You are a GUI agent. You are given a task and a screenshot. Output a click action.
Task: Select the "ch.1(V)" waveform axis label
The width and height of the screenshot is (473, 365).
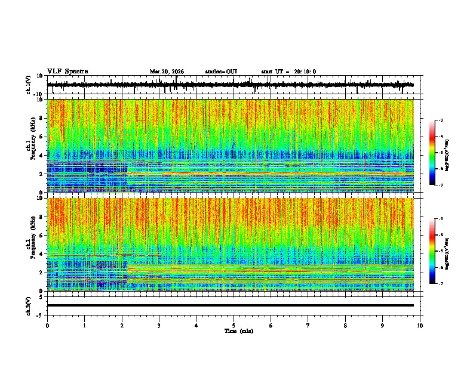click(x=29, y=85)
